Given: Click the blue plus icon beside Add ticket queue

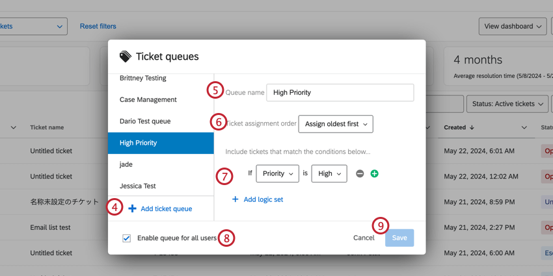Looking at the screenshot, I should coord(132,208).
